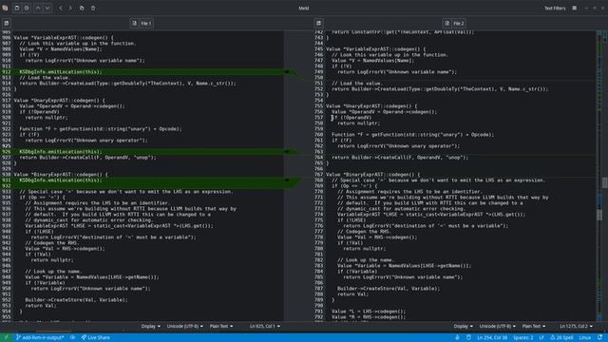Open left pane Display dropdown
The height and width of the screenshot is (342, 608).
pos(150,326)
